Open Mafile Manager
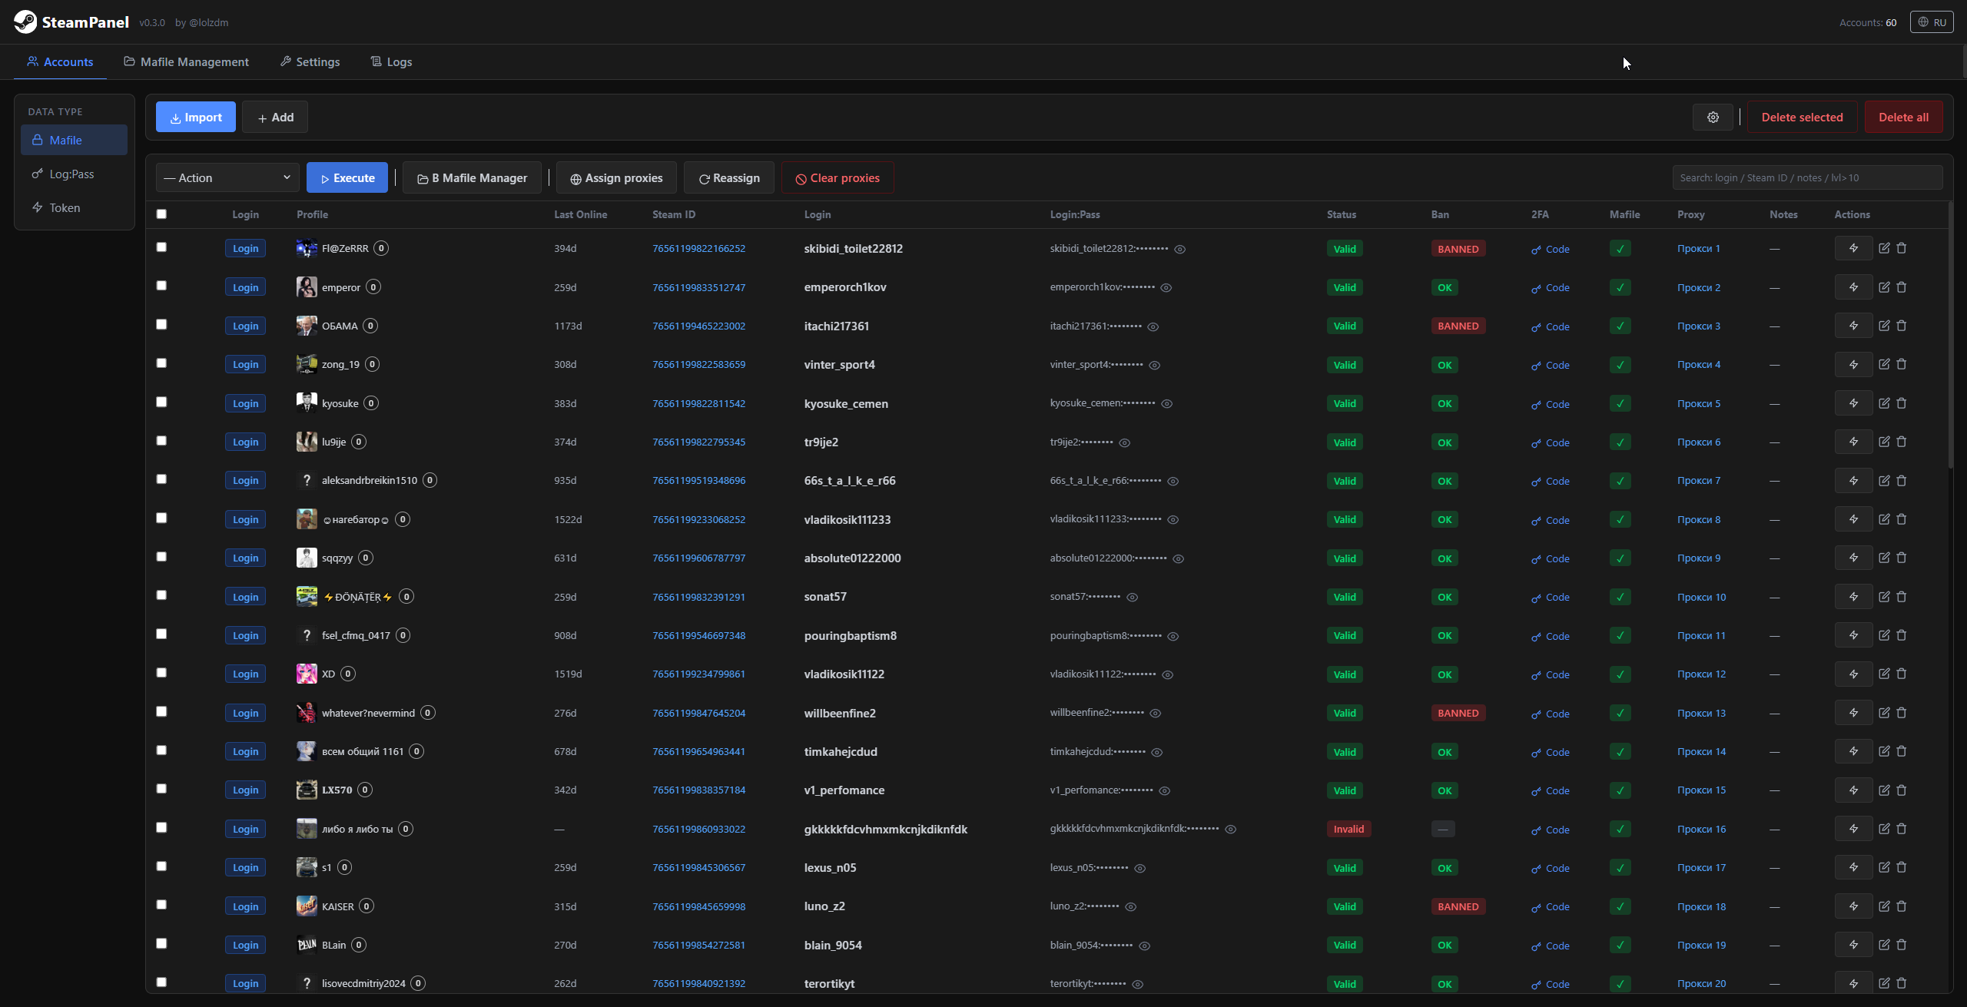 (472, 177)
